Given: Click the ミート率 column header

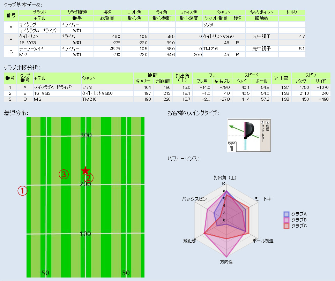Looking at the screenshot, I should [x=281, y=78].
